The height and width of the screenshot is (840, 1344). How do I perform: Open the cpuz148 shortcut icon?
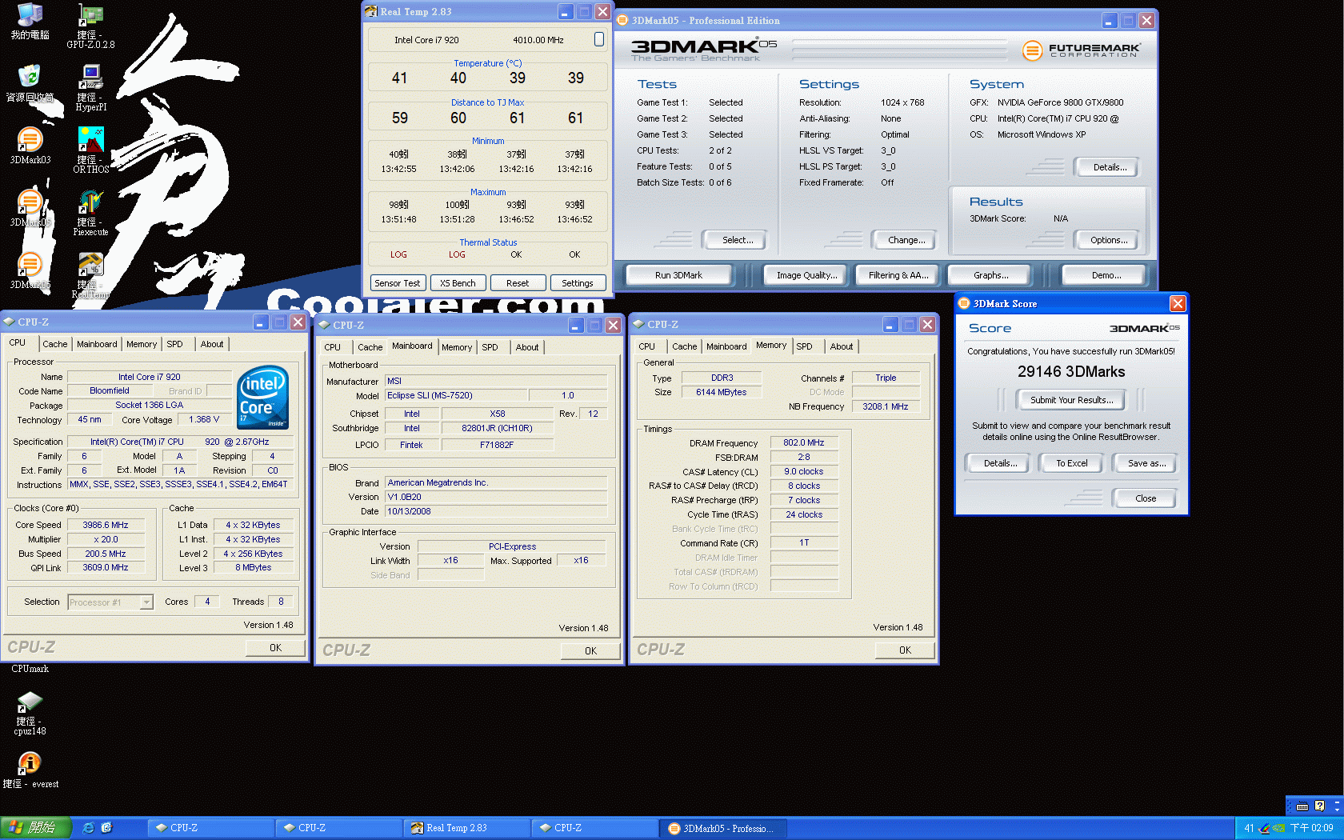pos(30,714)
